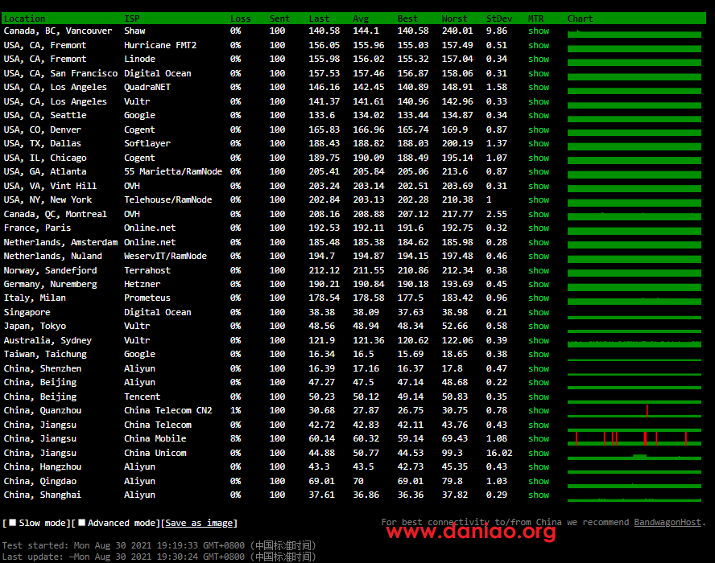Open the BandwagonHost recommendation link

(x=667, y=522)
